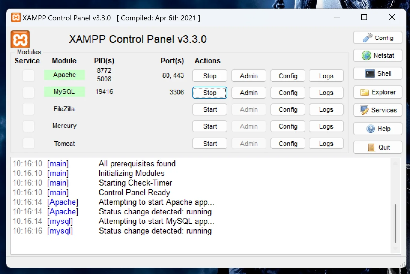Screen dimensions: 410x274
Task: Toggle the FileZilla service checkbox
Action: 29,109
